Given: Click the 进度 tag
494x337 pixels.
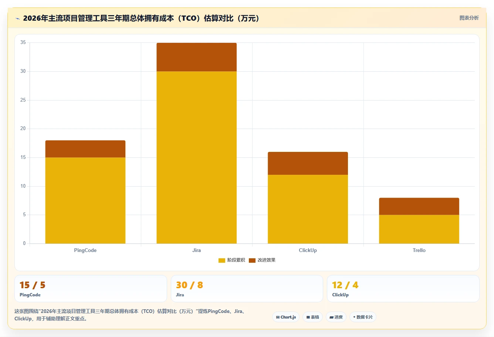Looking at the screenshot, I should [x=336, y=317].
